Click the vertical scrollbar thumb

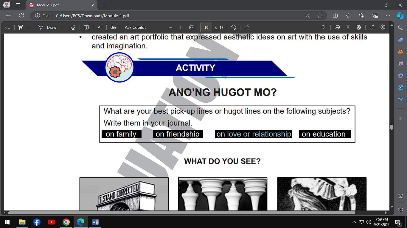click(392, 127)
